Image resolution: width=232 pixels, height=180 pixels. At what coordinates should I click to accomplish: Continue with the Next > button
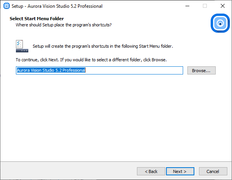180,171
